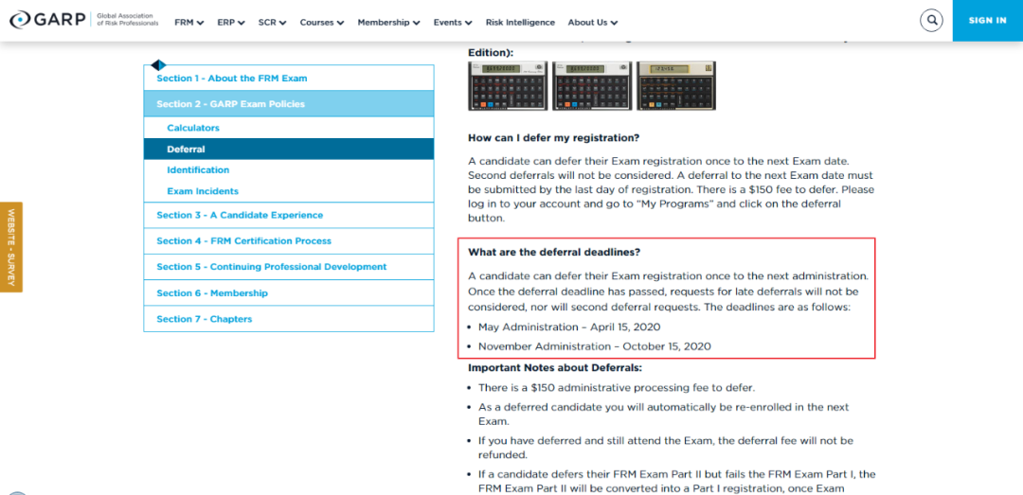This screenshot has width=1023, height=495.
Task: Select Calculators in the sidebar
Action: pyautogui.click(x=193, y=128)
